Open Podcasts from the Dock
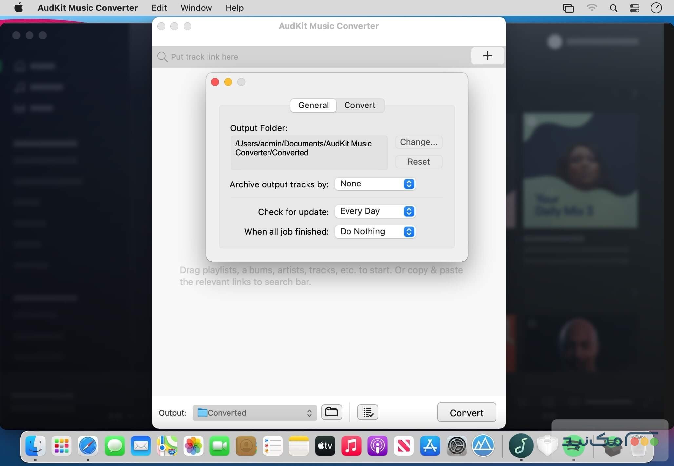Image resolution: width=674 pixels, height=466 pixels. pos(377,446)
